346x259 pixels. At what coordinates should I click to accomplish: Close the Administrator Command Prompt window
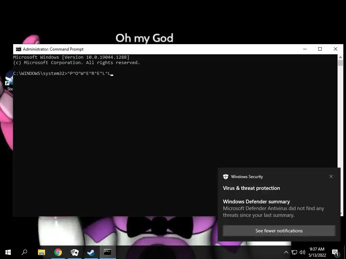pyautogui.click(x=336, y=49)
